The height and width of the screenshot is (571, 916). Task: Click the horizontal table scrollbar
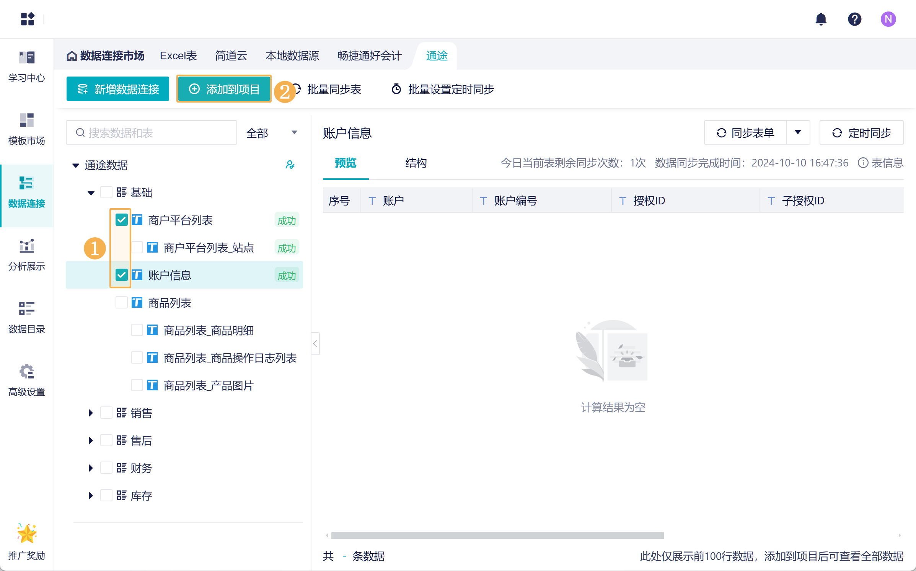(x=497, y=535)
